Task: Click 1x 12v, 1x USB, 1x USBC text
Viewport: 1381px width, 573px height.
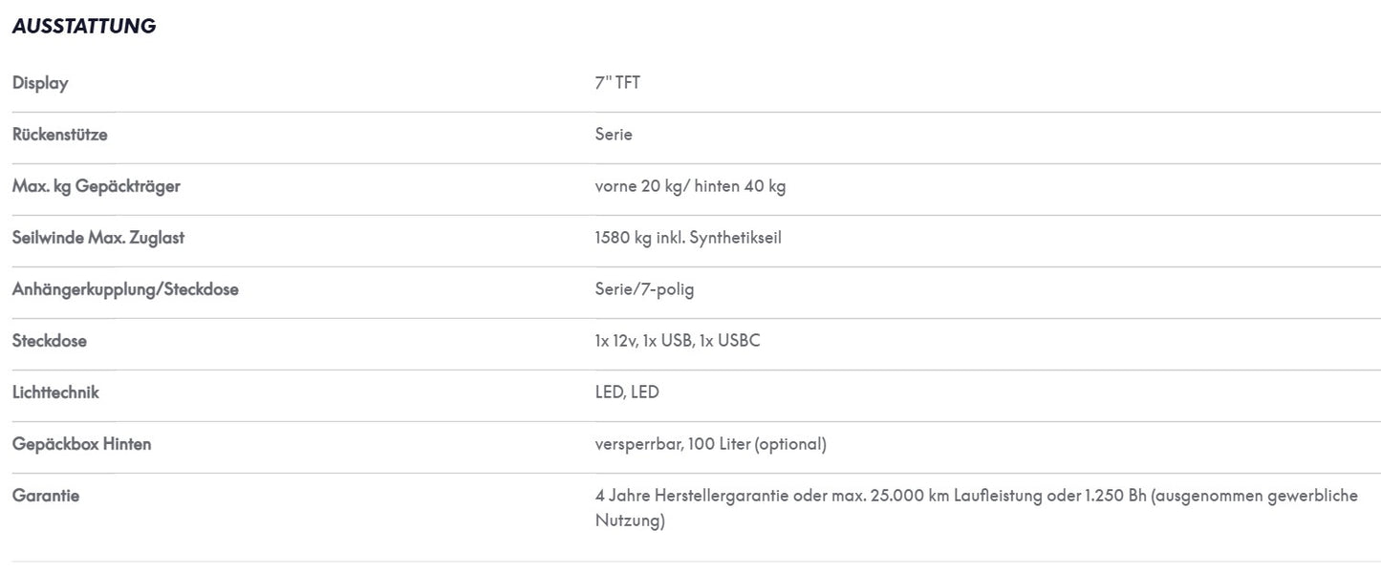Action: pos(678,341)
